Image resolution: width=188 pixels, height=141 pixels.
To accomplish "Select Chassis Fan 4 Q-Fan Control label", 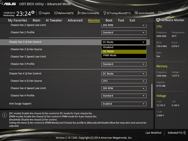I will 25,73.
